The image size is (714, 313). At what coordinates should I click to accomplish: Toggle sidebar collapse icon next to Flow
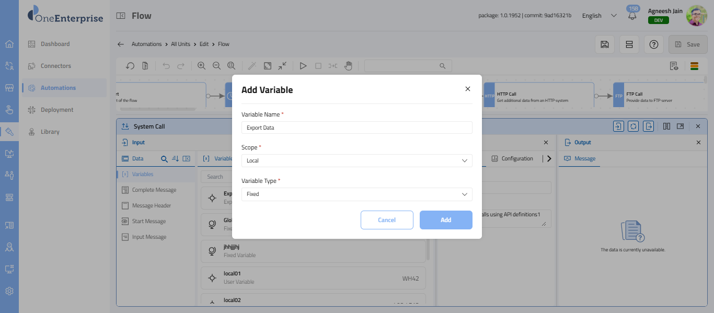121,16
